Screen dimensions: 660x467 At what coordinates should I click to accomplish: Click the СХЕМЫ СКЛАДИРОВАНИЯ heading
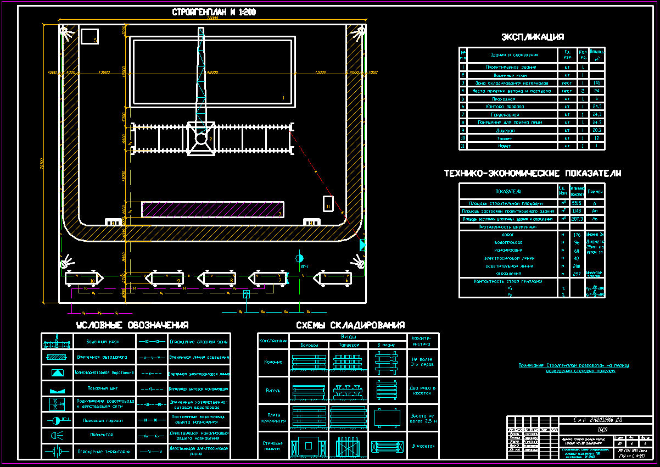pyautogui.click(x=350, y=325)
